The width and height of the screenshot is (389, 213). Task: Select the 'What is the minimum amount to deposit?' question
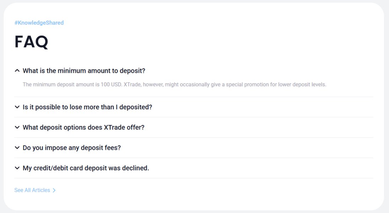pos(84,71)
